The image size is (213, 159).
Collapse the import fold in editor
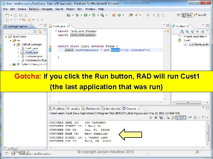[56, 31]
